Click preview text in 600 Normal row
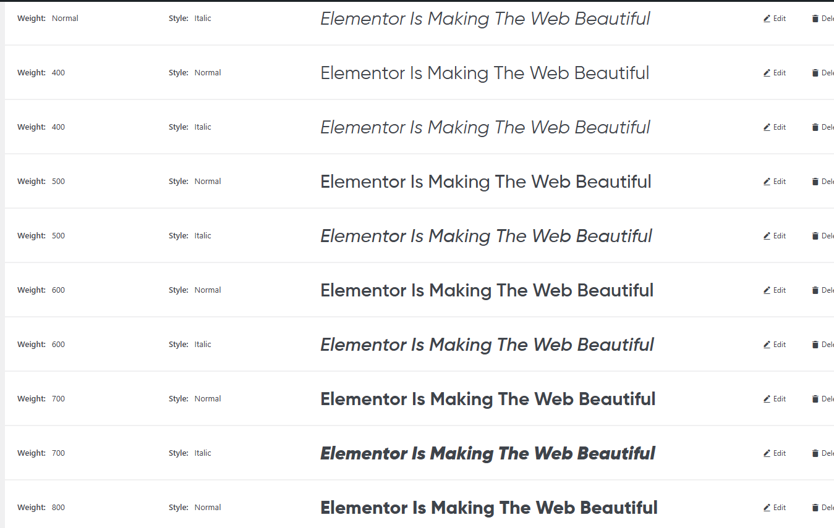 (487, 290)
